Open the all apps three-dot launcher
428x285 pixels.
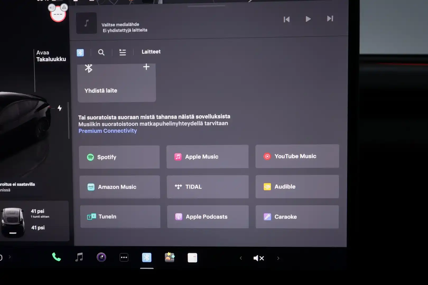click(124, 258)
